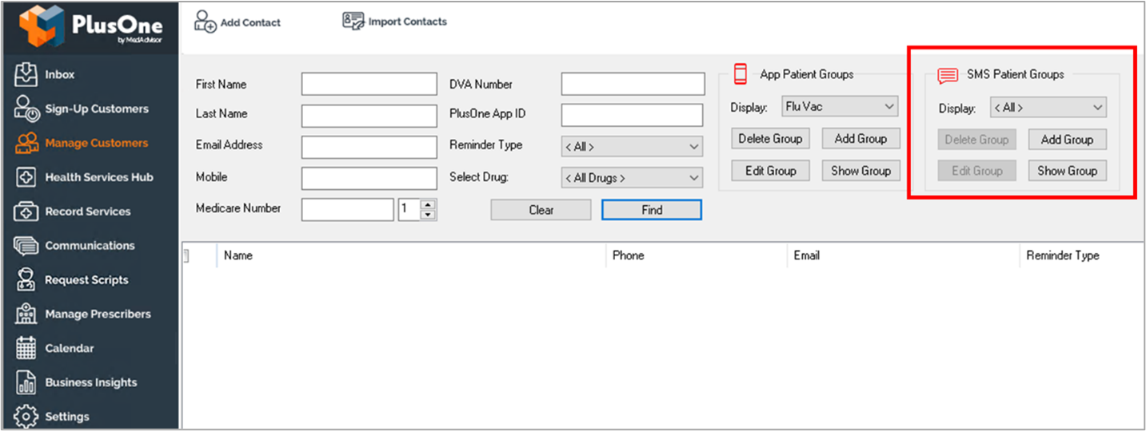Click the Request Scripts icon
This screenshot has height=431, width=1146.
[26, 280]
